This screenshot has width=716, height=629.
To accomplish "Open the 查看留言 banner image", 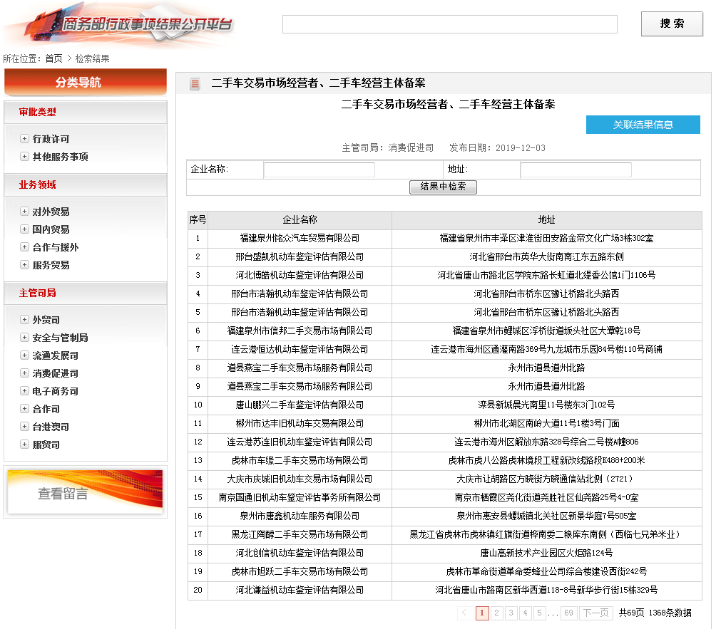I will pos(85,493).
